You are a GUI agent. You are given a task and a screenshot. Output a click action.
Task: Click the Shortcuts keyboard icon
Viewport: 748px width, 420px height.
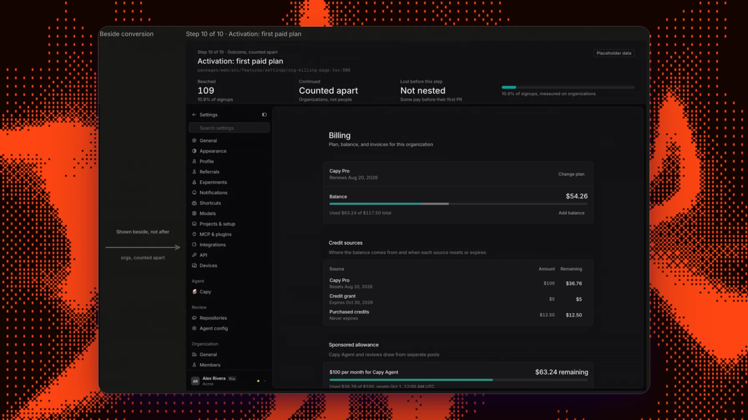click(x=194, y=203)
